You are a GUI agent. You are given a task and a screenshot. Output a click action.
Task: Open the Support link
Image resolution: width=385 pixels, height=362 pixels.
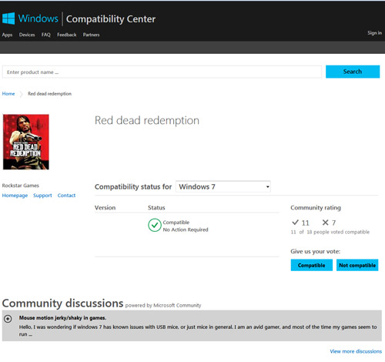click(42, 196)
